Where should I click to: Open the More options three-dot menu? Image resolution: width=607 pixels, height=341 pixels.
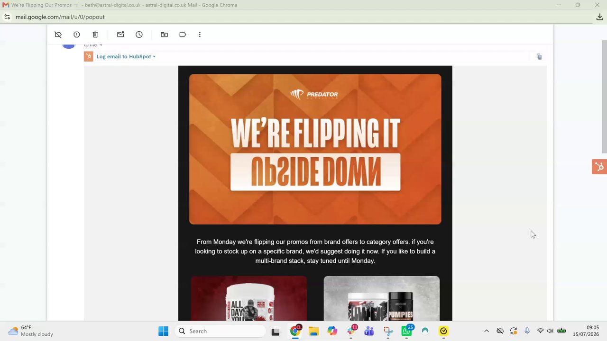(200, 35)
